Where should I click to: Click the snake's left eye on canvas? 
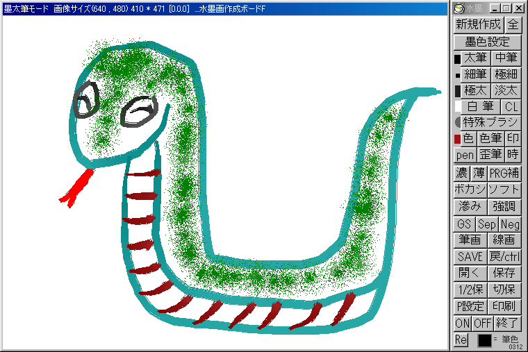(x=87, y=101)
